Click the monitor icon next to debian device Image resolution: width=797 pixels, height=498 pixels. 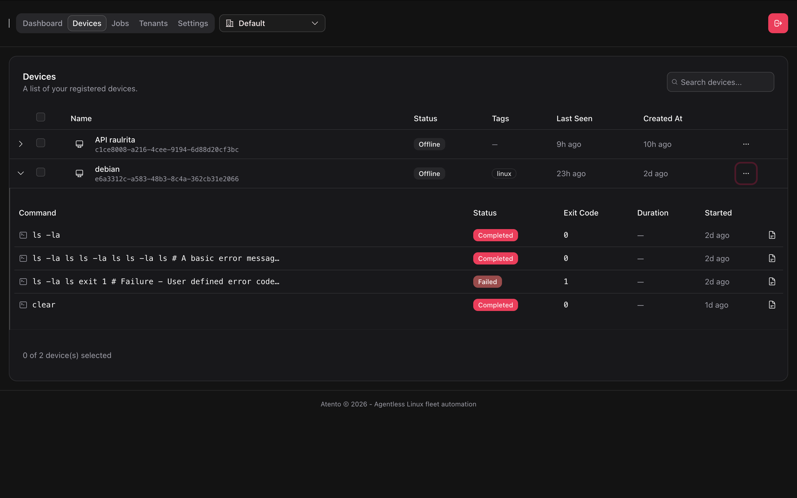point(79,173)
